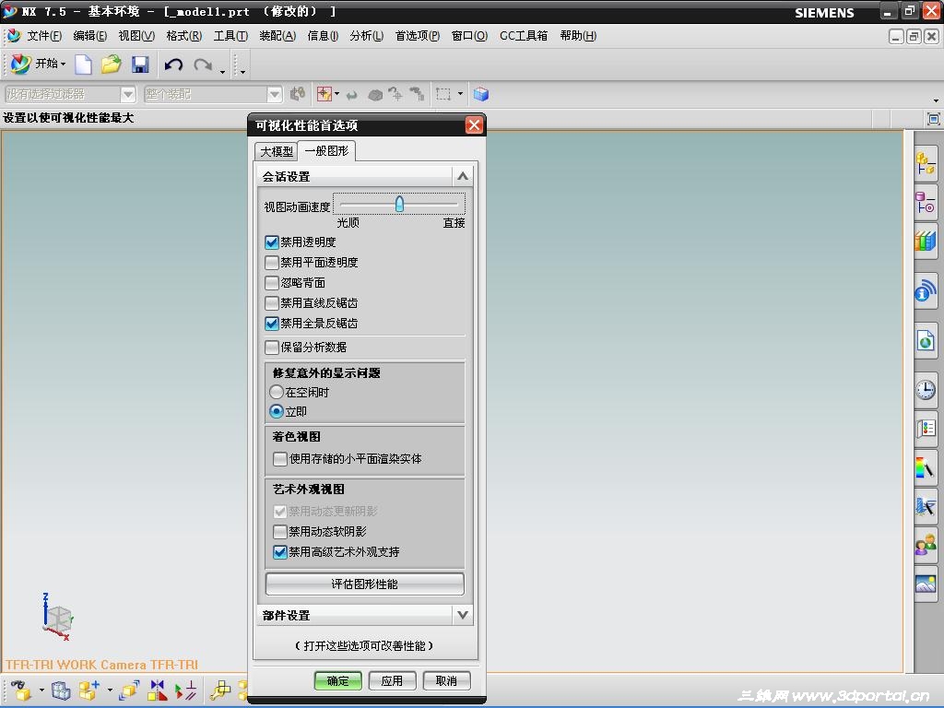Uncheck 禁用全景反锯齿 checkbox
944x708 pixels.
tap(272, 324)
